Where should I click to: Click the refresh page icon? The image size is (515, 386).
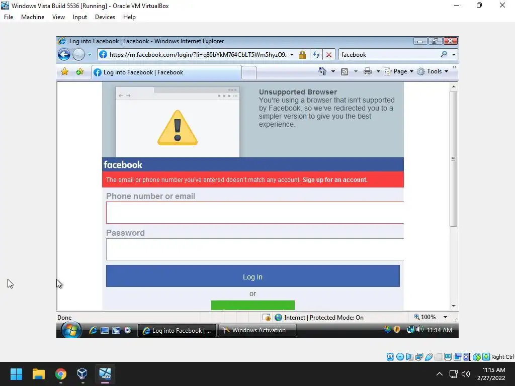[x=316, y=55]
